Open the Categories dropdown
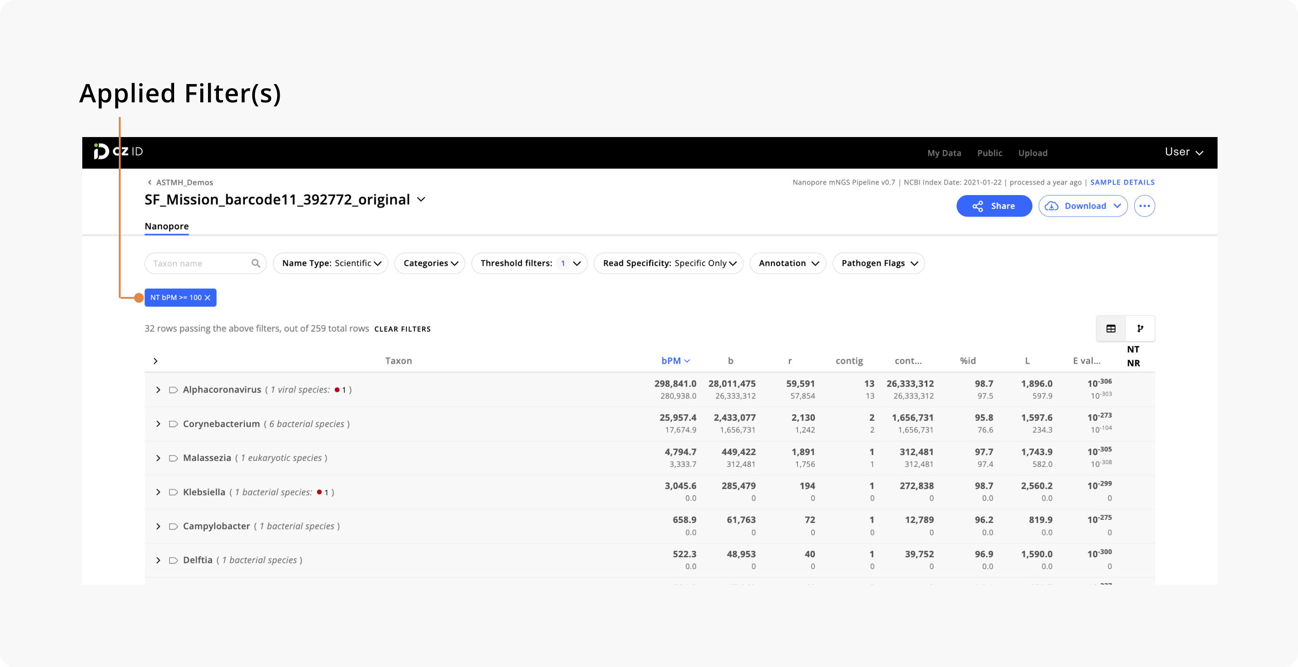 [430, 264]
